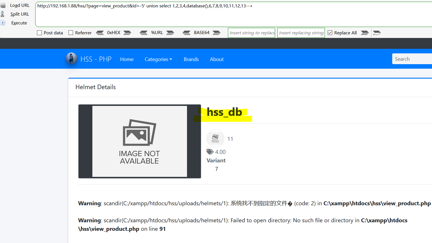The image size is (432, 243).
Task: Click the price 4.00 text
Action: [220, 152]
